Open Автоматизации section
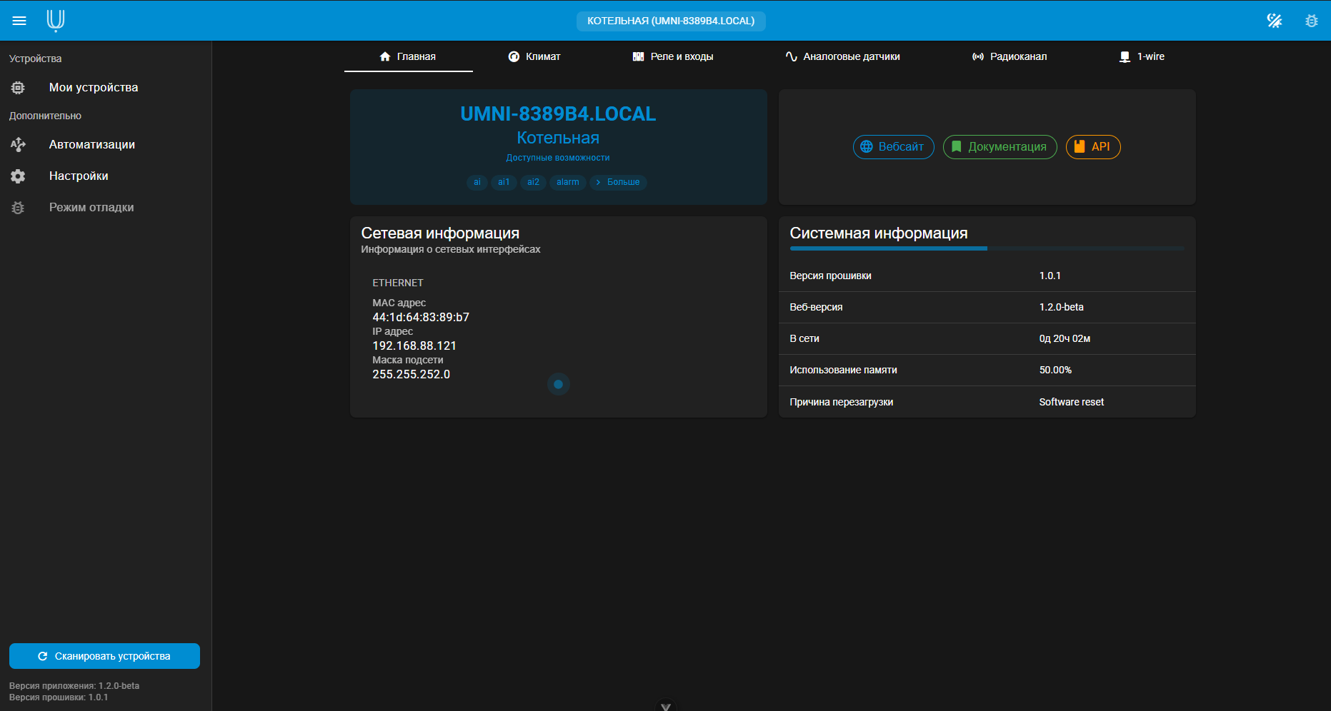1331x711 pixels. 106,145
